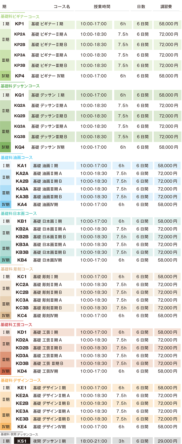Select course code KB2A

pyautogui.click(x=22, y=229)
